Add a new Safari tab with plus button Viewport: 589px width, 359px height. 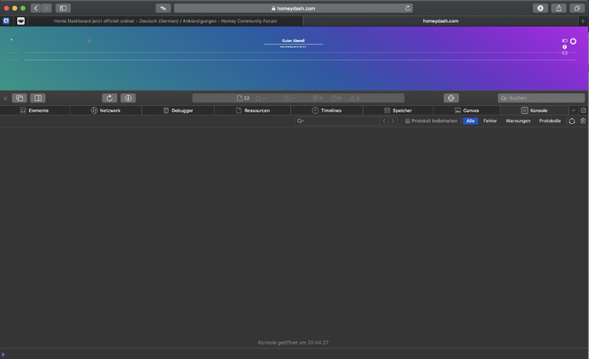click(x=583, y=21)
